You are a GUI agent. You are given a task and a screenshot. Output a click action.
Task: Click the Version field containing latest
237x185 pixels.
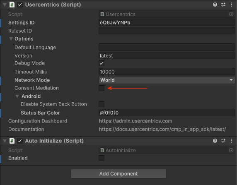167,55
